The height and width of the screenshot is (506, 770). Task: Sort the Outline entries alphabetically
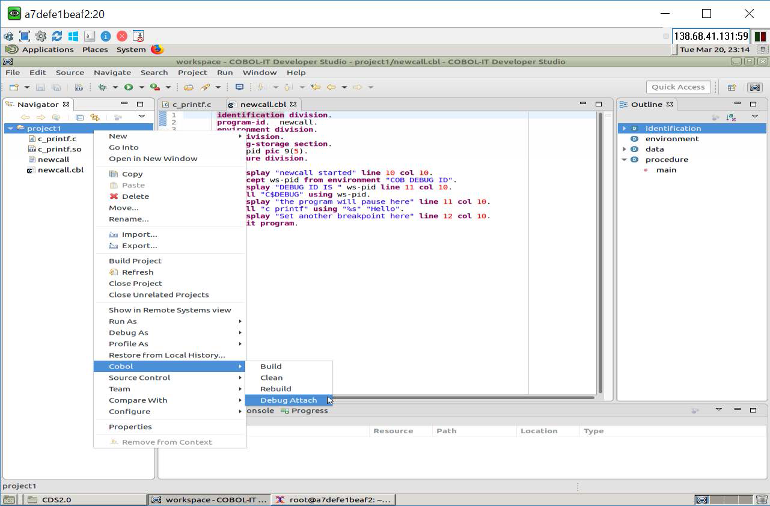(731, 117)
